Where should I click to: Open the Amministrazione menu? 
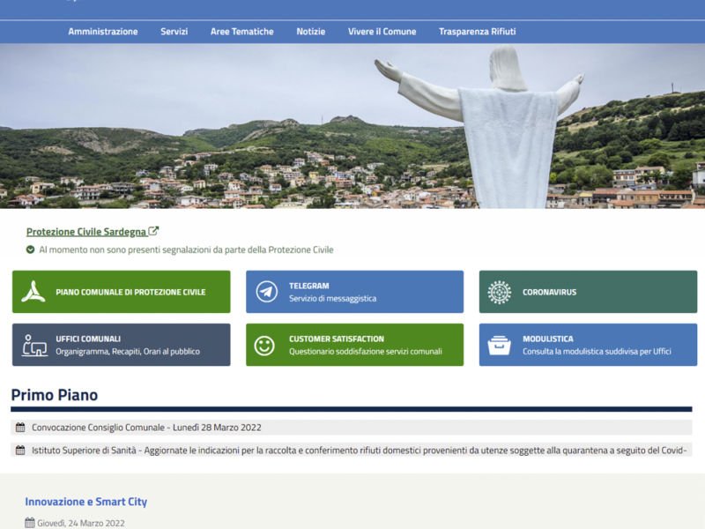[103, 32]
